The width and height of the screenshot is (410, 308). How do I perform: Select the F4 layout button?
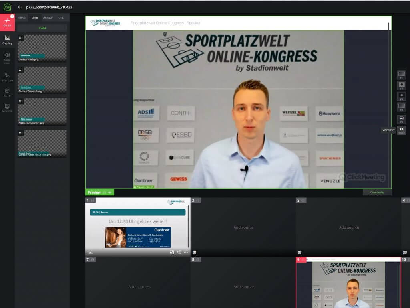coord(402,107)
